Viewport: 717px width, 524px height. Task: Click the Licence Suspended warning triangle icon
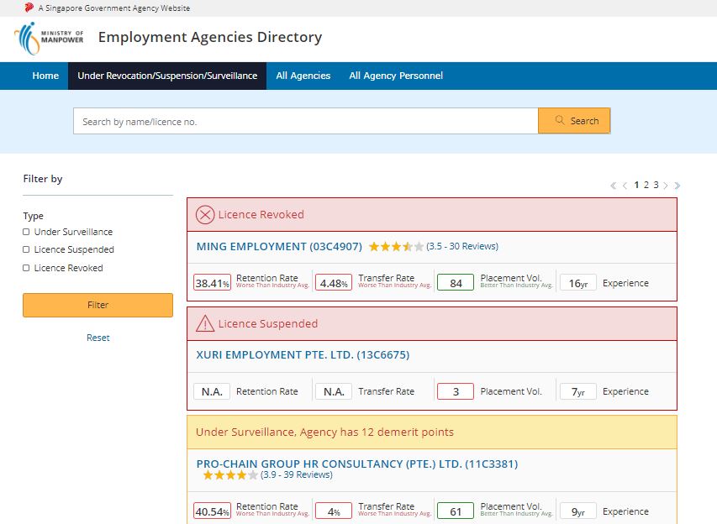[x=205, y=323]
